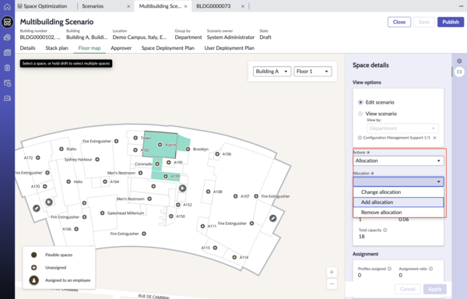This screenshot has width=467, height=299.
Task: Close the Multibuilding Scenario tab
Action: [x=185, y=6]
